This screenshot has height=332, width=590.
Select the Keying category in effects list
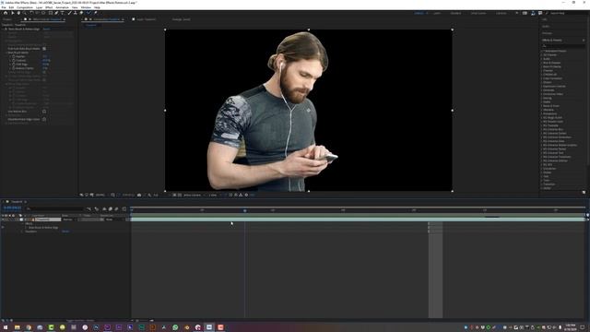click(547, 98)
